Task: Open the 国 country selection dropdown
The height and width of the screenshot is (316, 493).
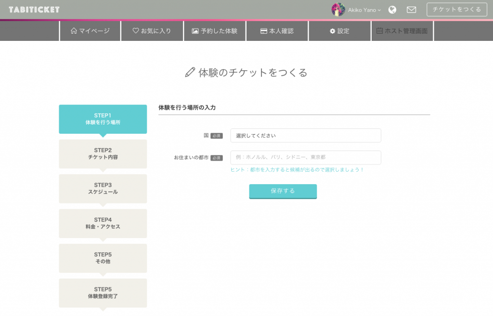Action: (305, 135)
